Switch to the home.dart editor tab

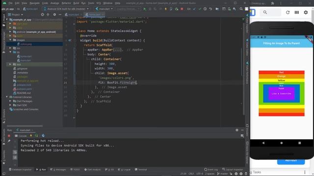point(94,15)
